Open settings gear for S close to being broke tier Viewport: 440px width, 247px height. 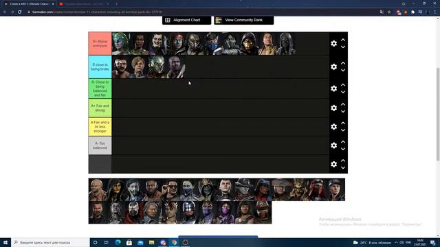coord(333,67)
